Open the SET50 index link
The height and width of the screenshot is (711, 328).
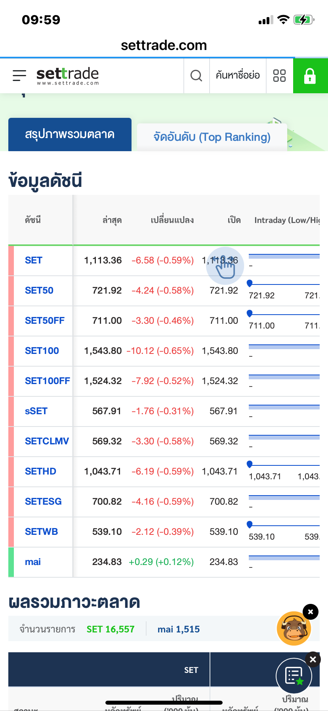39,290
